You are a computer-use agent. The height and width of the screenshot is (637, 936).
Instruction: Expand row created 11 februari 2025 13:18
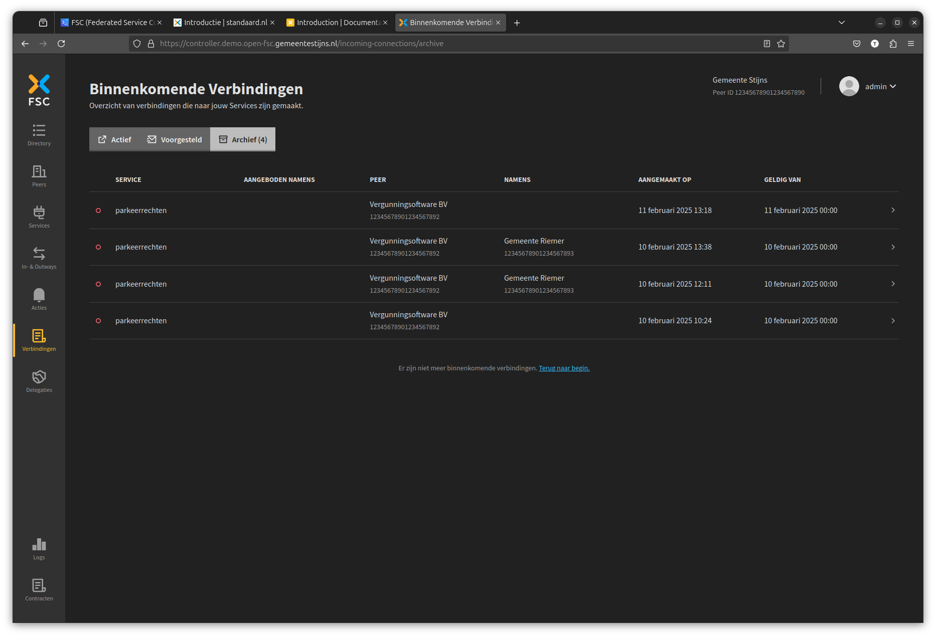893,210
